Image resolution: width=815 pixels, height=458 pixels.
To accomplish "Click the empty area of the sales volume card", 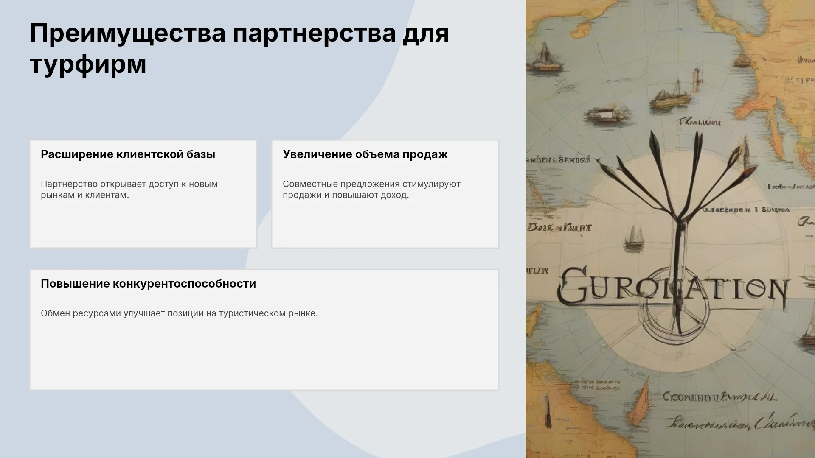I will coord(385,225).
